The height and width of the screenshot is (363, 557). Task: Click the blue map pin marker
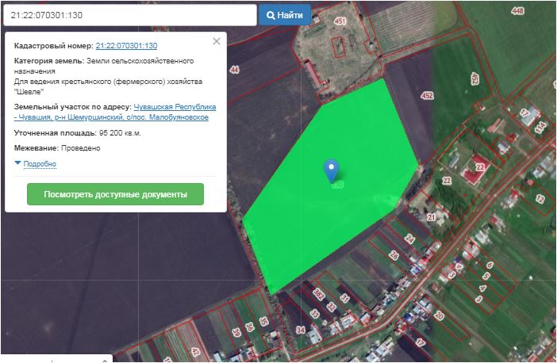[x=332, y=169]
